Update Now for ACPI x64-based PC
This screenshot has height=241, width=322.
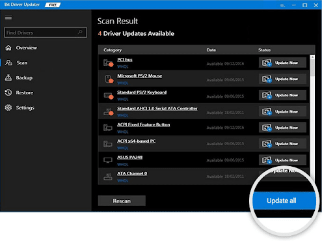point(282,144)
